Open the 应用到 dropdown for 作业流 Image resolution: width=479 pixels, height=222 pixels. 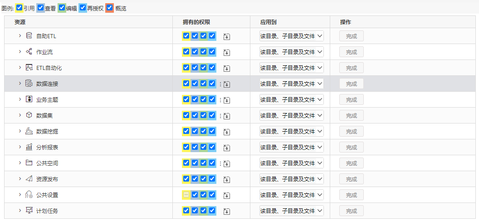(x=291, y=52)
